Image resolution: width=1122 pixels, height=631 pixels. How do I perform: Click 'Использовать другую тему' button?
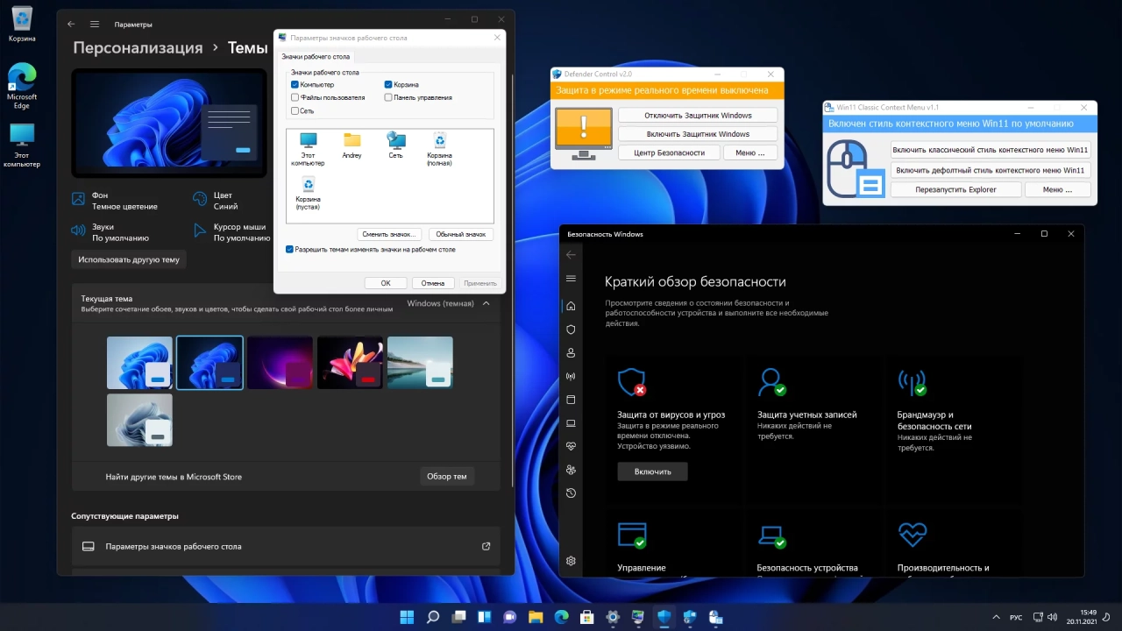click(129, 259)
